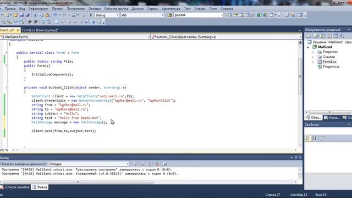Click View Designer icon in Solution Explorer
This screenshot has width=352, height=198.
tap(335, 36)
